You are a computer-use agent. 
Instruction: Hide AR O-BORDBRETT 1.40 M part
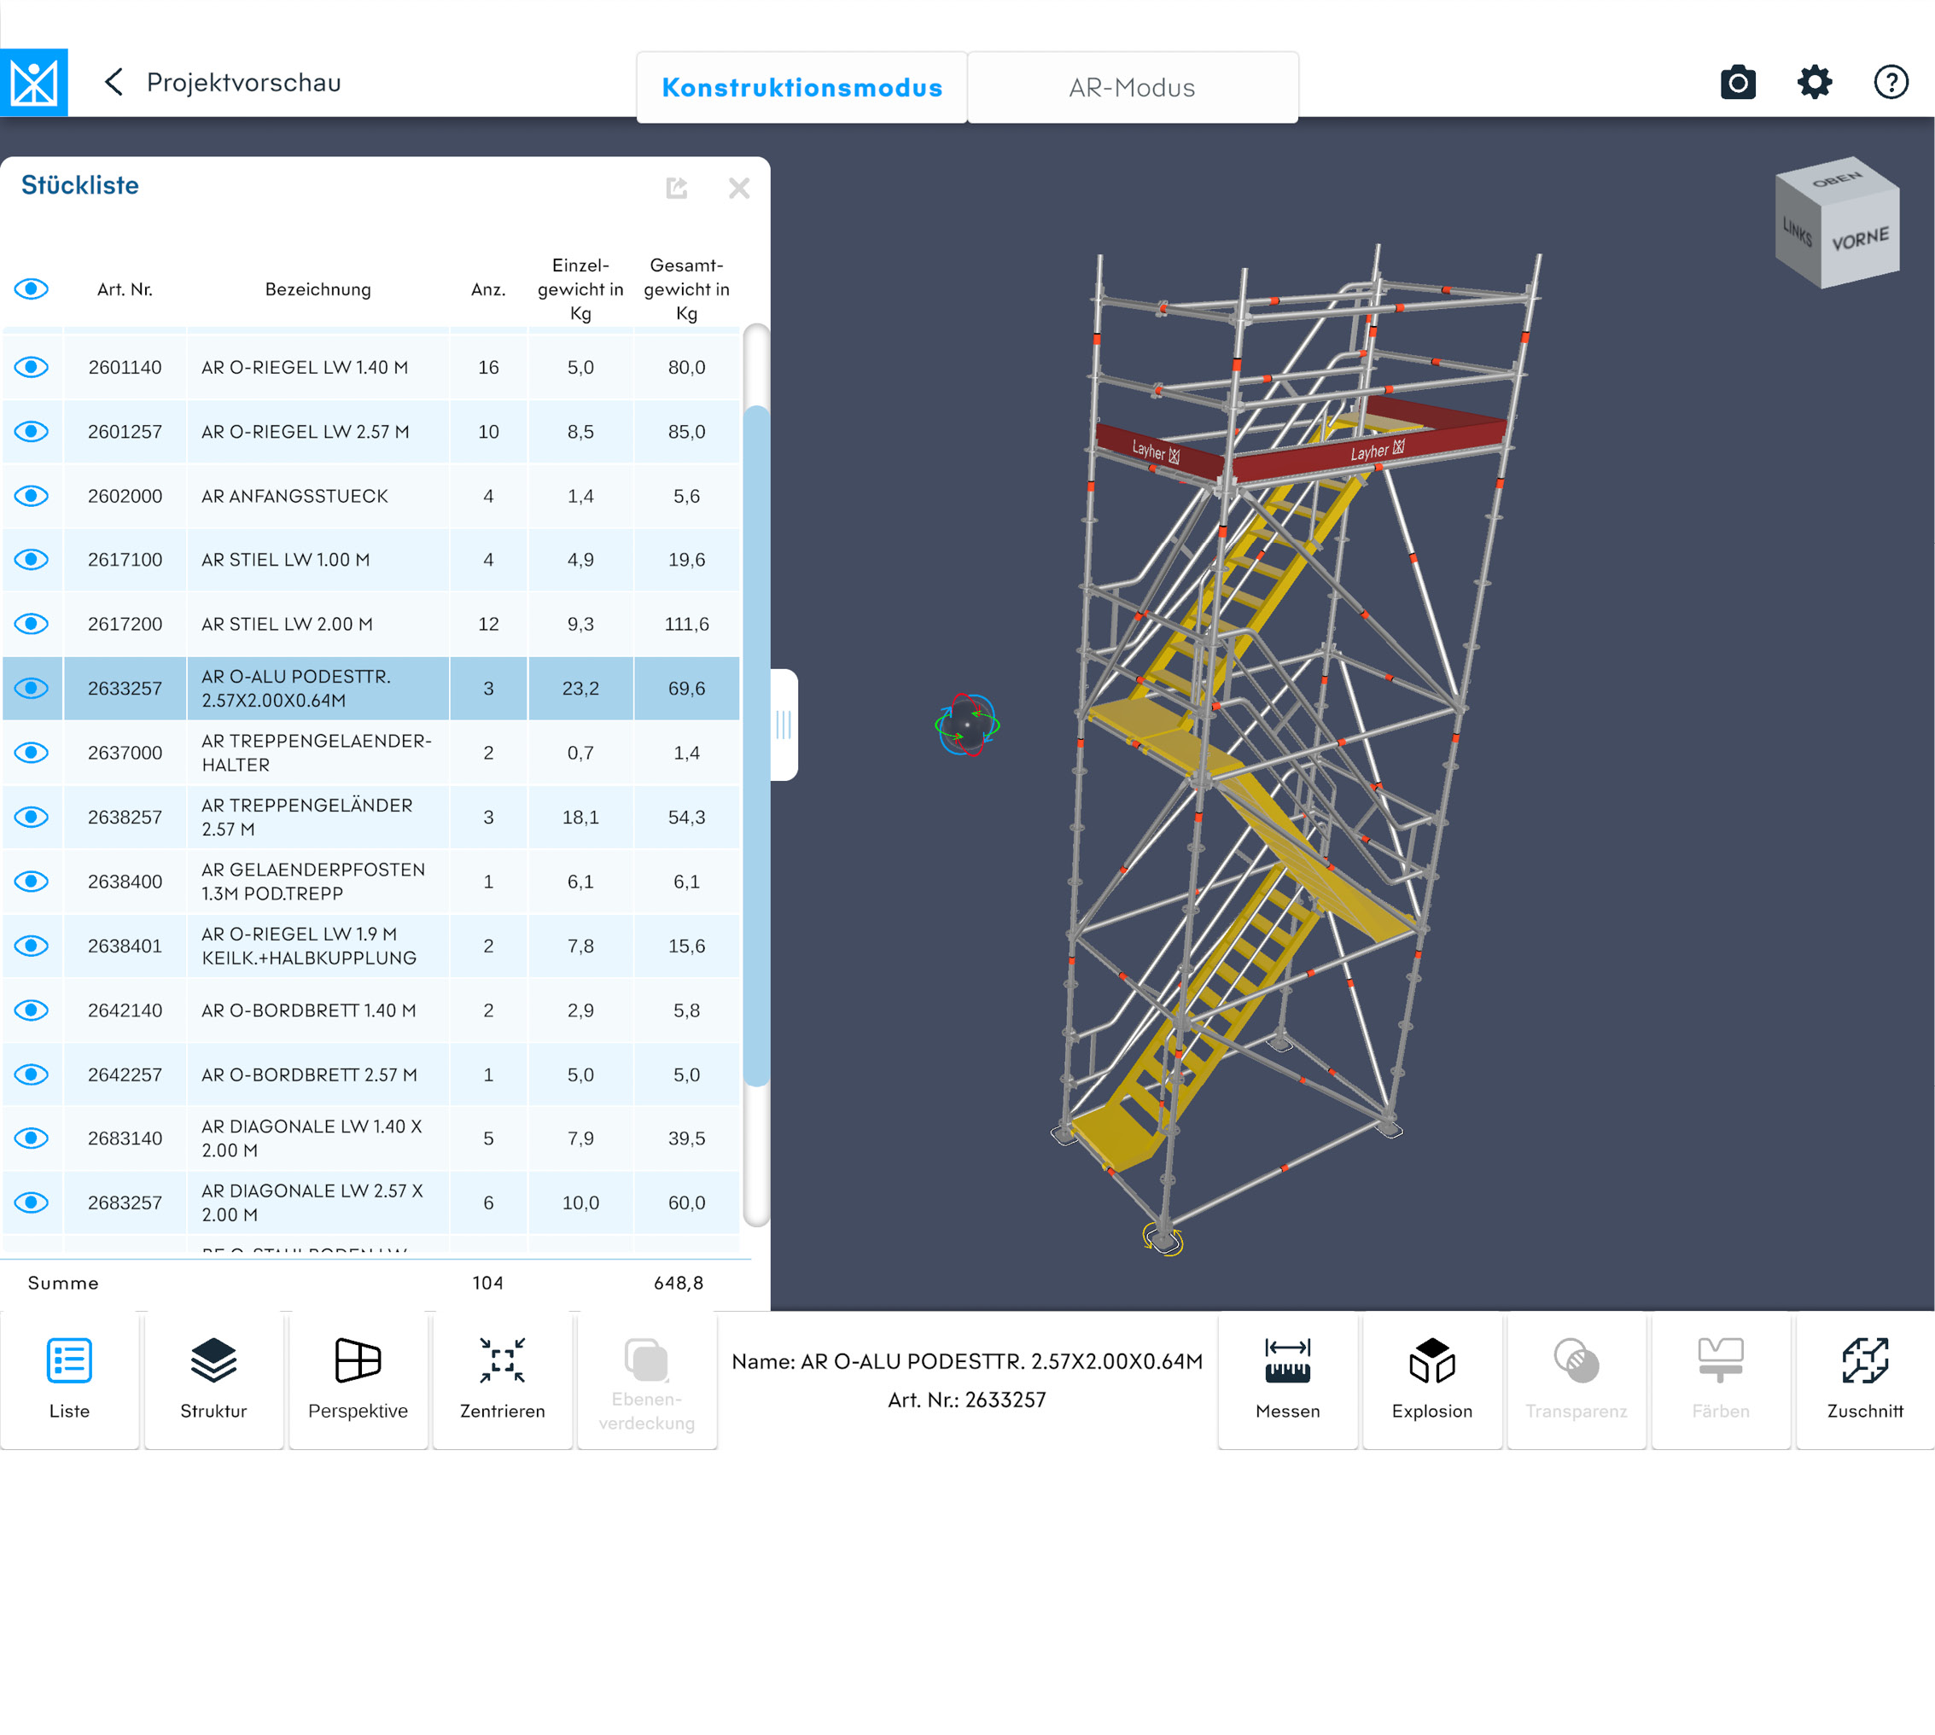32,1010
